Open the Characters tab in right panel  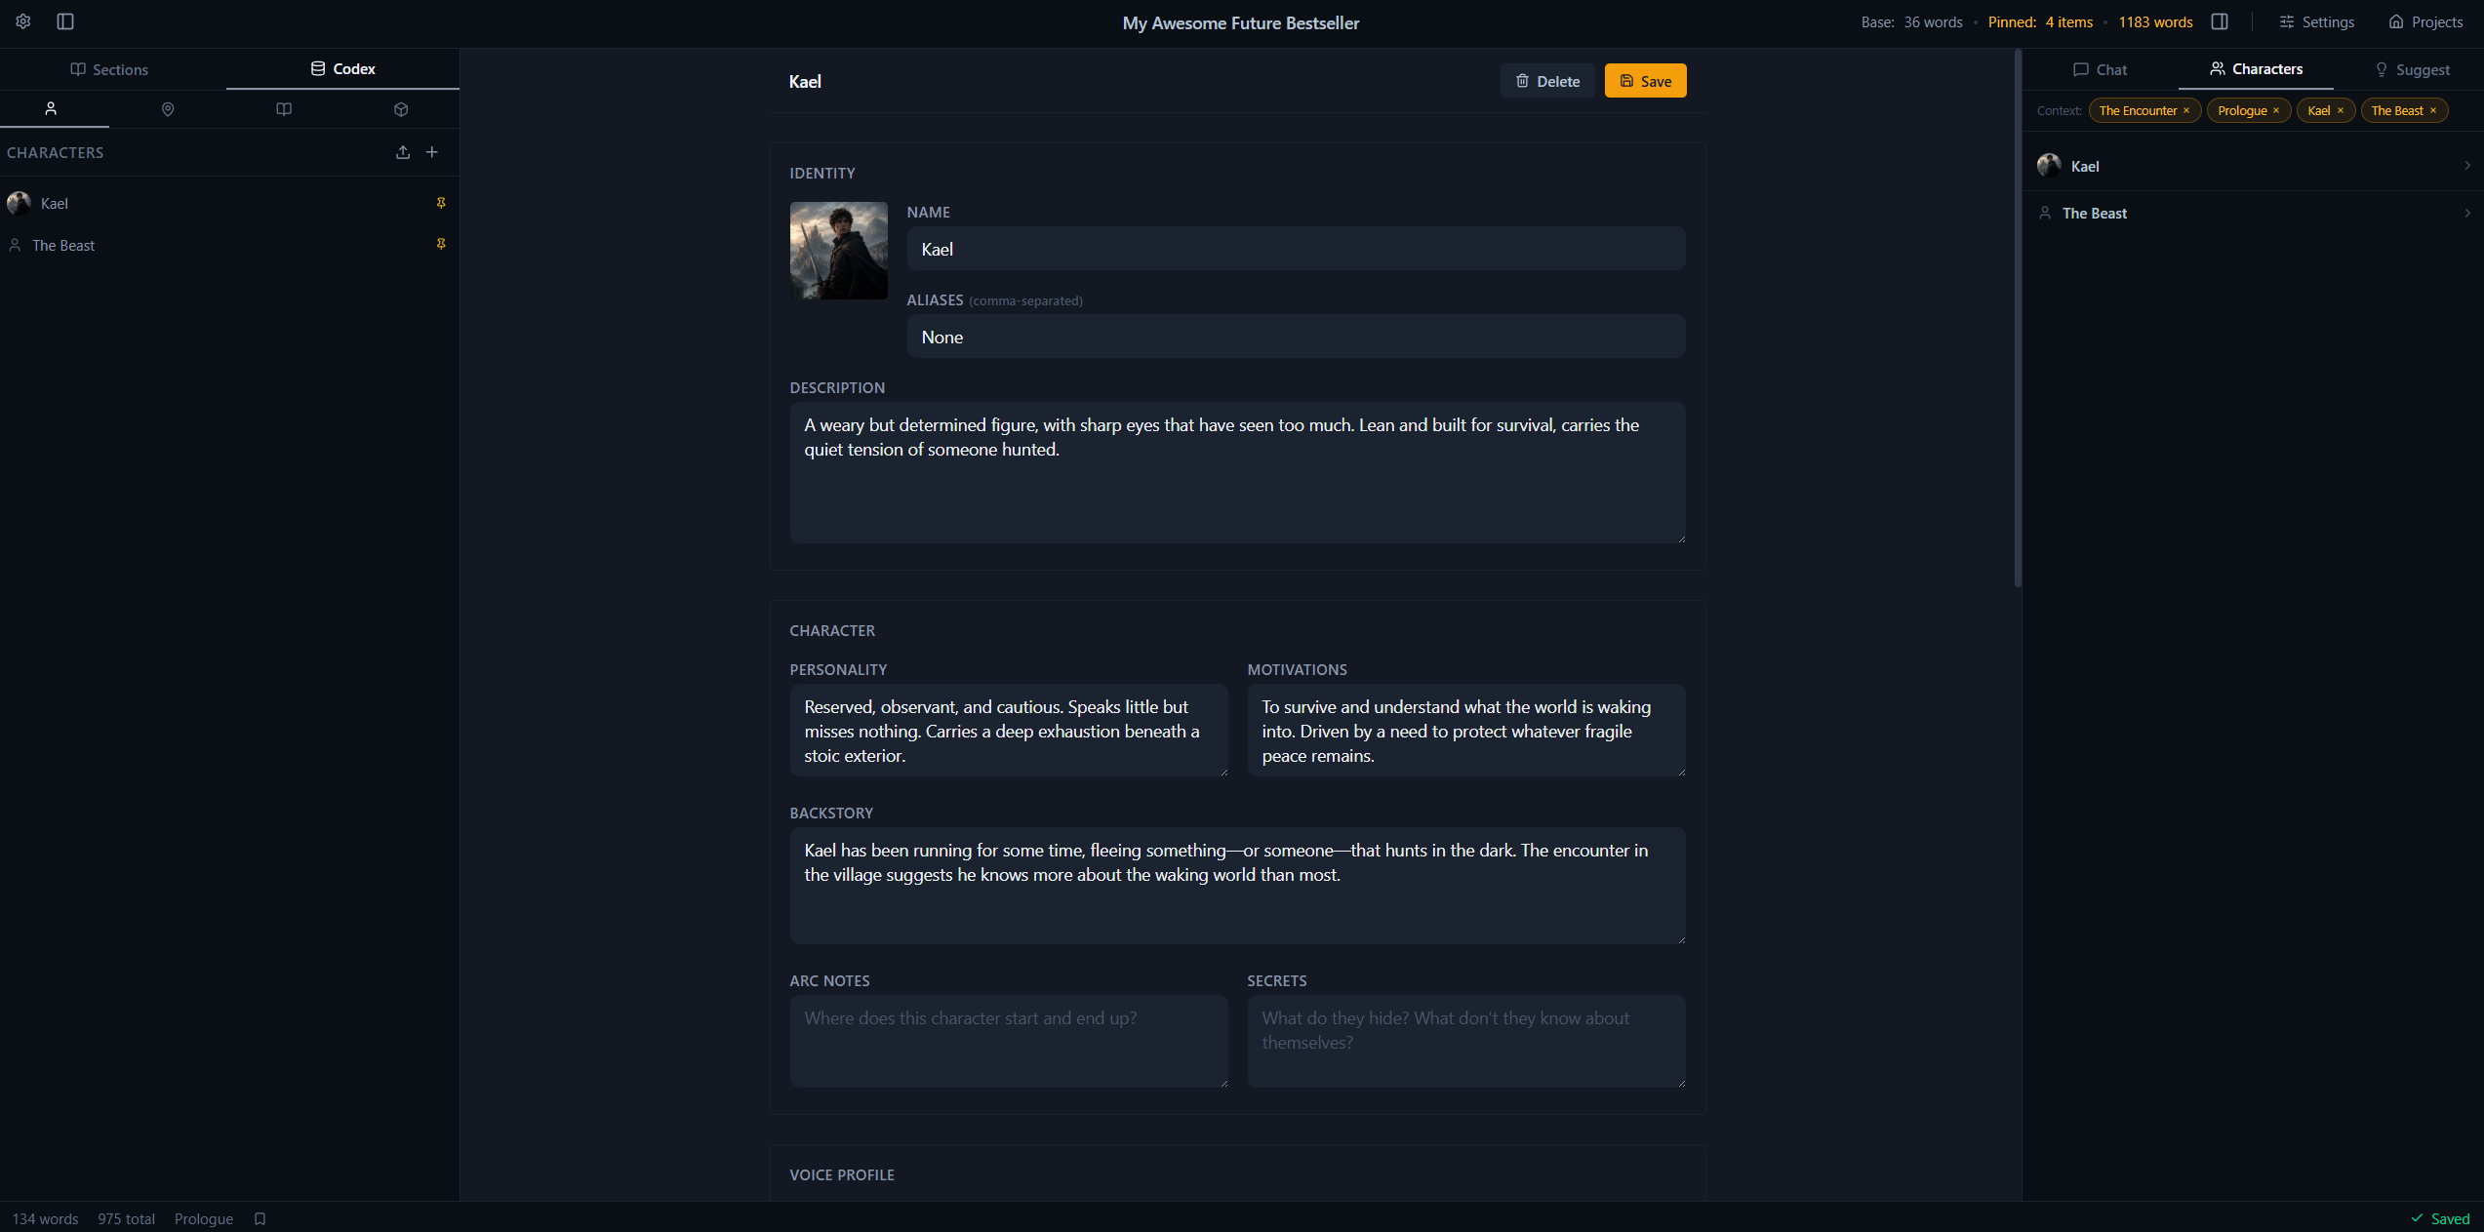(x=2256, y=69)
